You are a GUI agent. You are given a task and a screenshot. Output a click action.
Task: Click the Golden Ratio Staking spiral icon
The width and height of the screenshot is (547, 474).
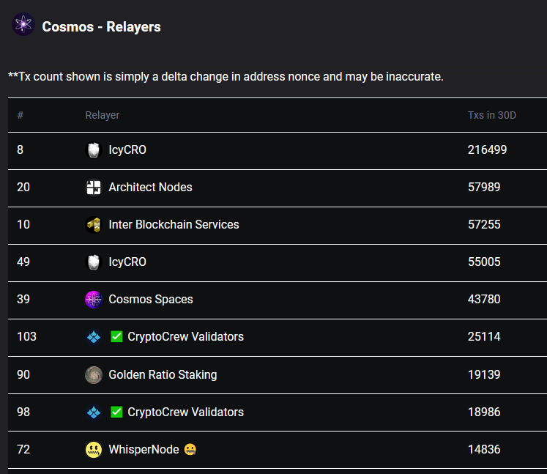click(94, 375)
